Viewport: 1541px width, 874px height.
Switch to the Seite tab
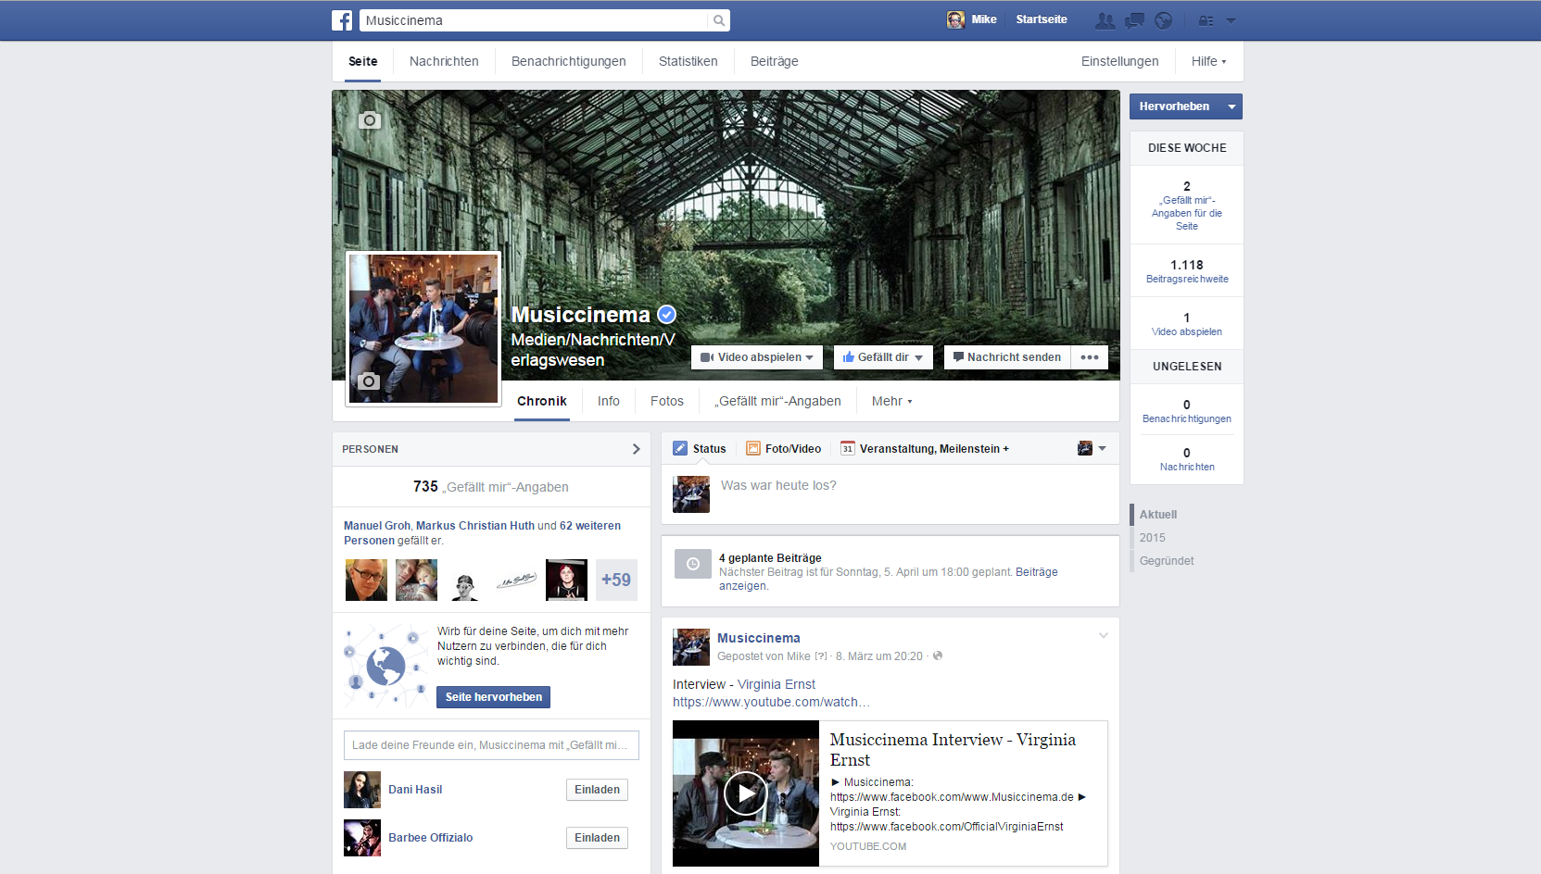coord(363,61)
